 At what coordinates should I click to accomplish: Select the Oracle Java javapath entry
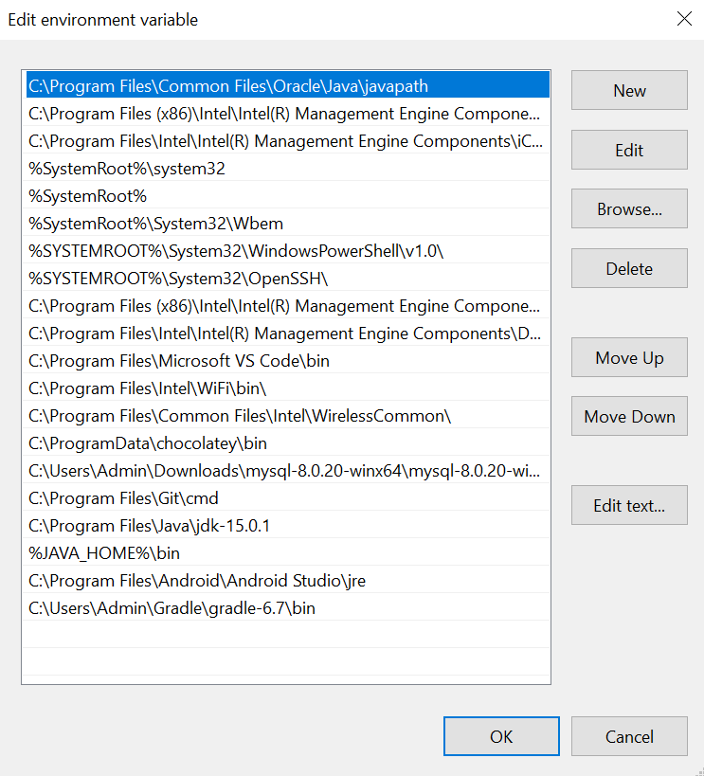pyautogui.click(x=288, y=85)
